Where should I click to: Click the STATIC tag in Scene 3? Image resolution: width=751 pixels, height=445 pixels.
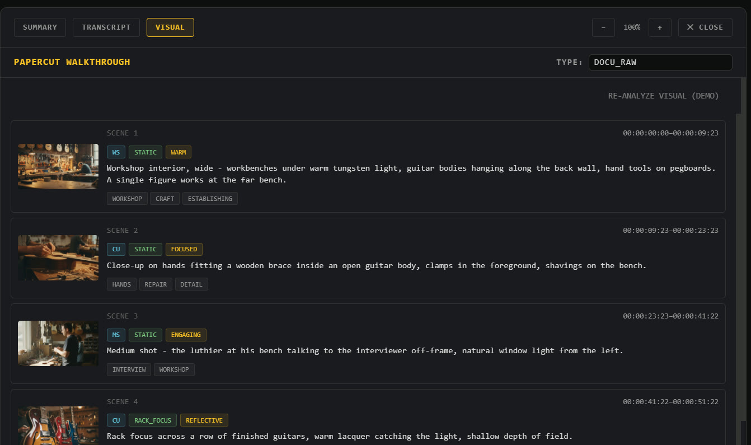click(x=145, y=335)
